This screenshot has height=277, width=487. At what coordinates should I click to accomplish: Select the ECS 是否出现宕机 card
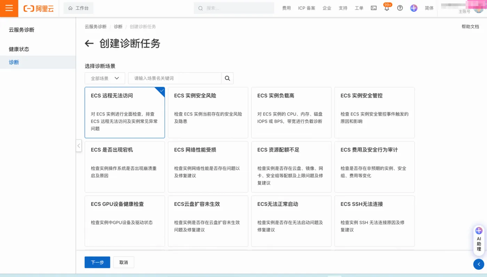(125, 167)
